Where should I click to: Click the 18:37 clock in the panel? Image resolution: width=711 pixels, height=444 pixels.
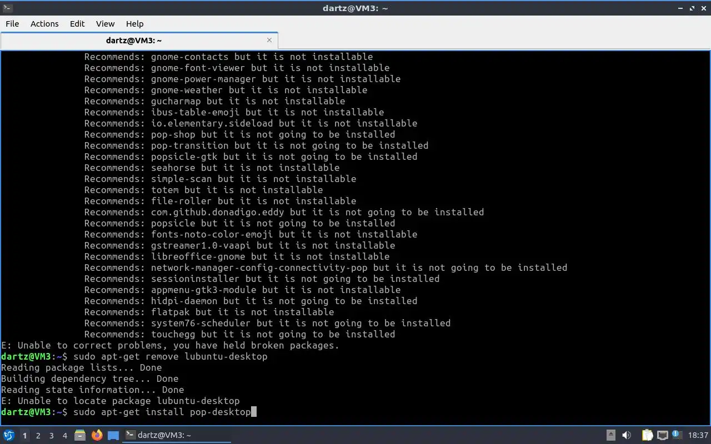pyautogui.click(x=698, y=435)
